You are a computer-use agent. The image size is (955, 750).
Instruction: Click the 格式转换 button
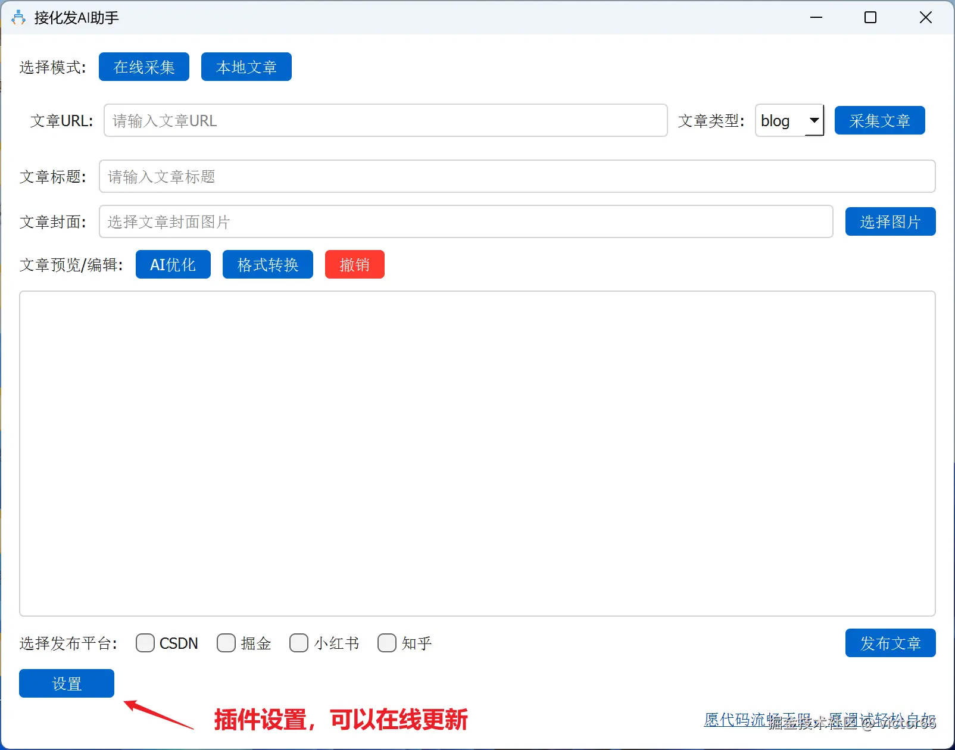pos(268,264)
